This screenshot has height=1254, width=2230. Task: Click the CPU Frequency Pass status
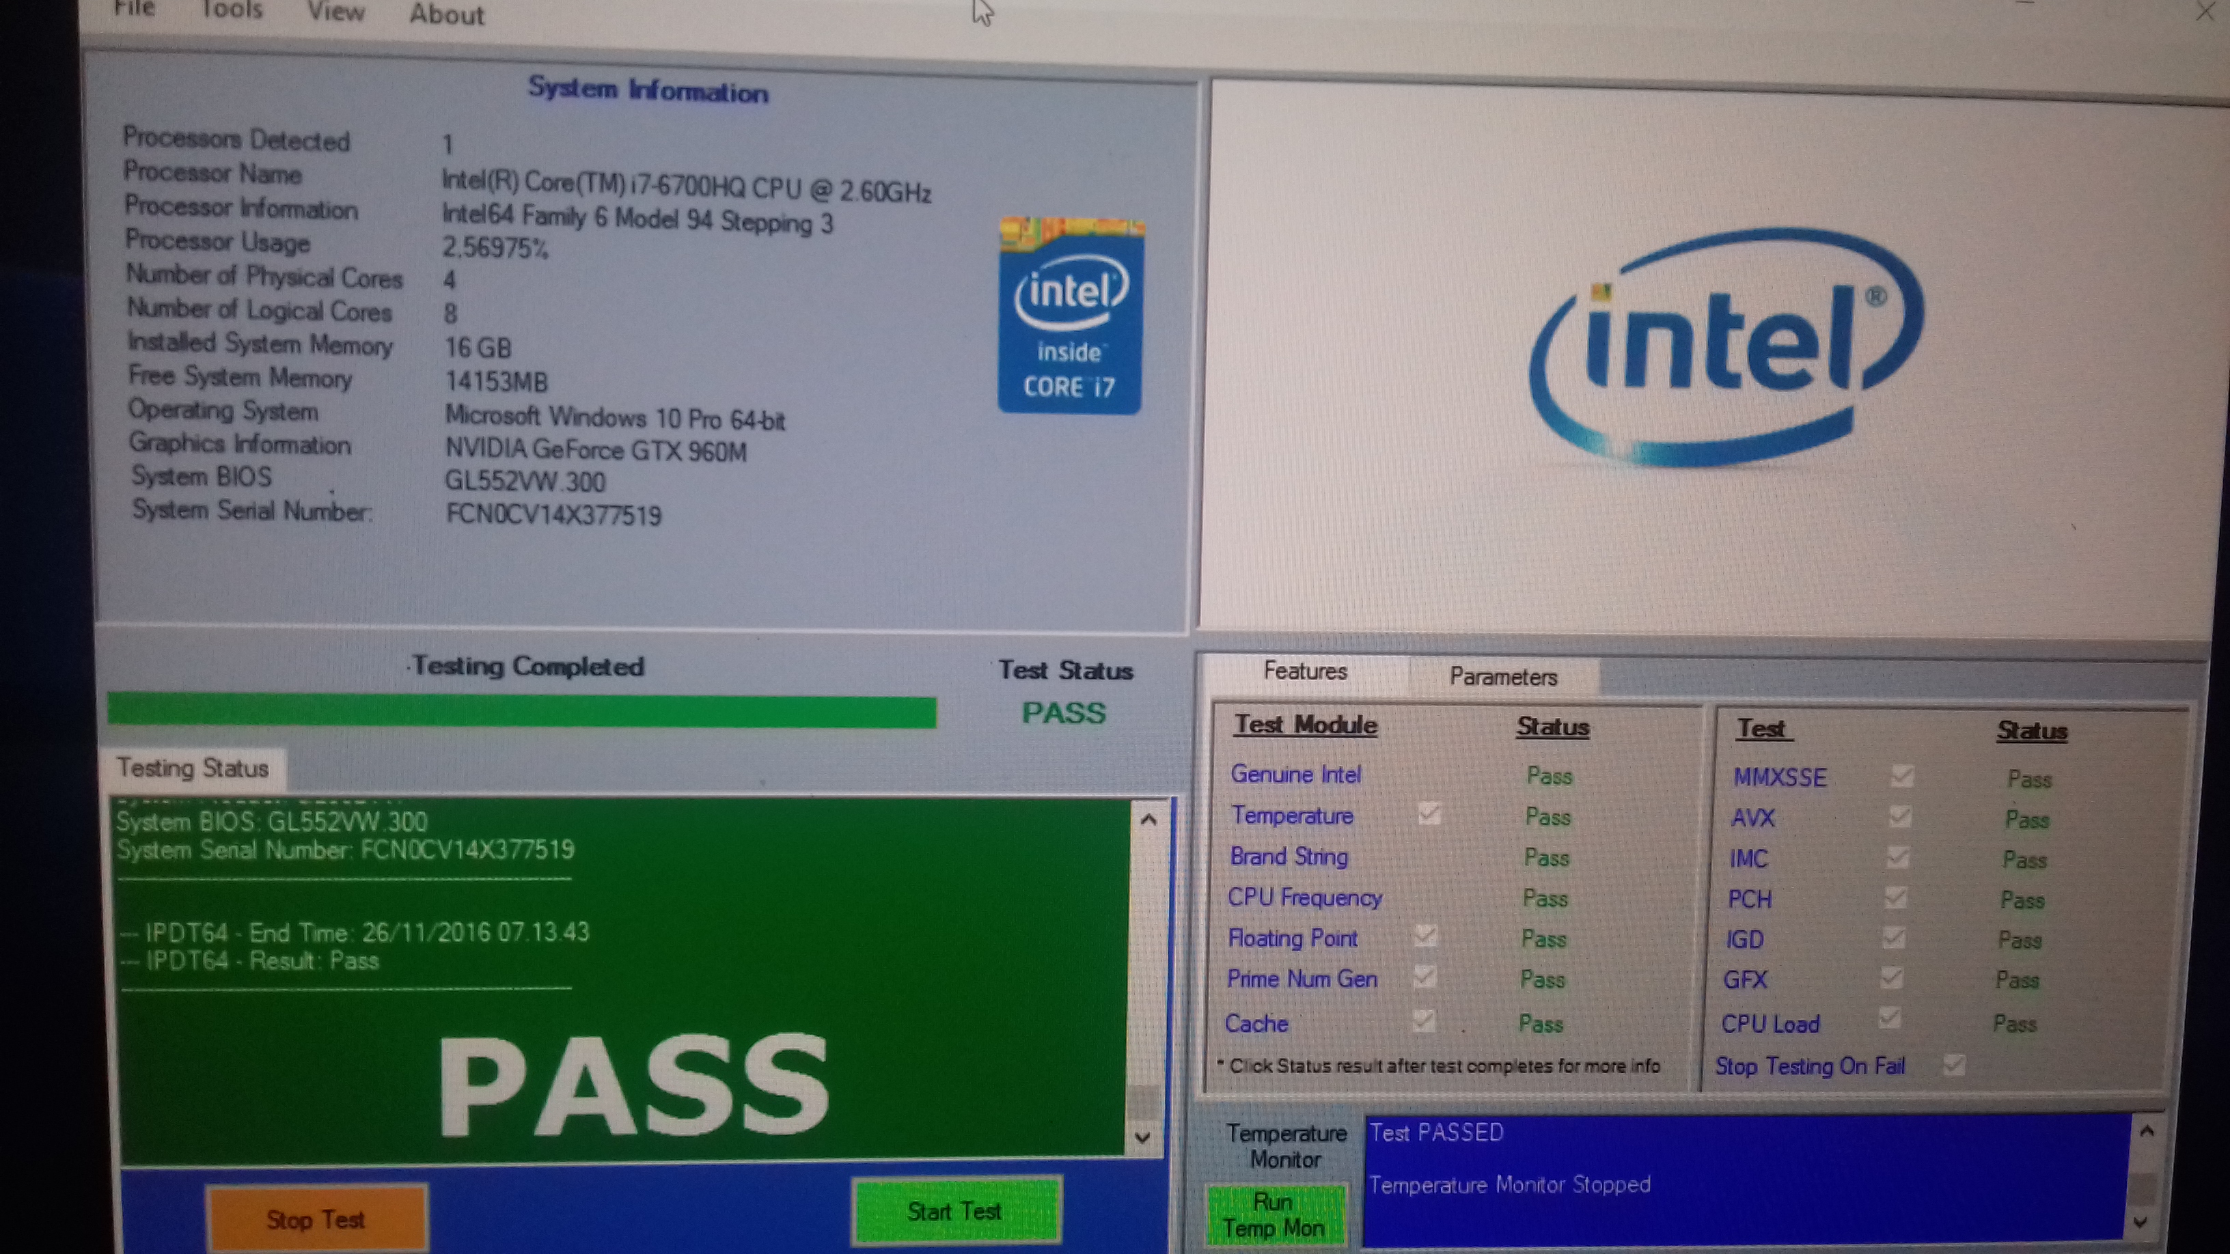(x=1545, y=898)
